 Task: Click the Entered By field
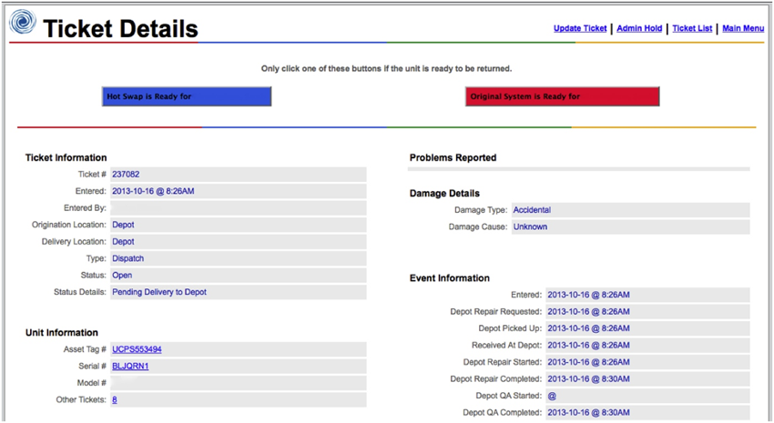(239, 208)
